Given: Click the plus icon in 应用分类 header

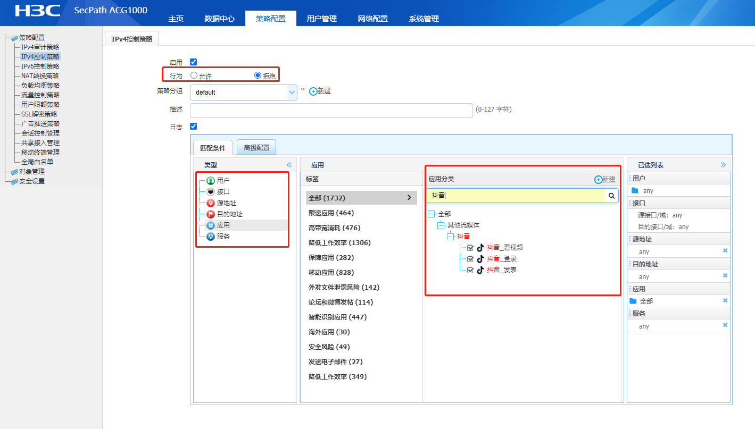Looking at the screenshot, I should coord(598,180).
